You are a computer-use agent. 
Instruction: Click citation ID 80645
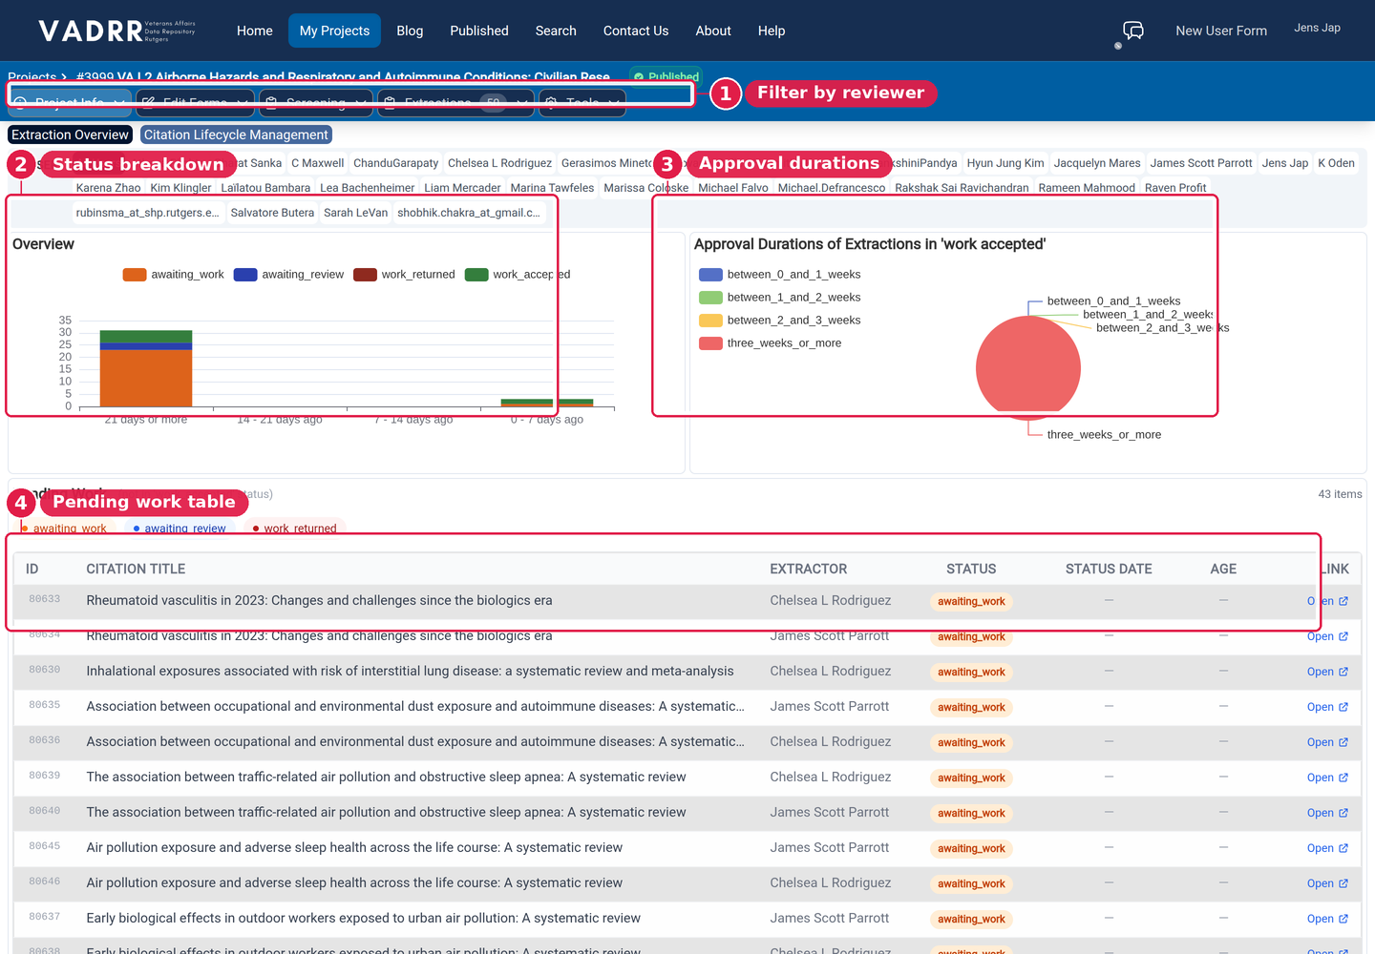(44, 846)
